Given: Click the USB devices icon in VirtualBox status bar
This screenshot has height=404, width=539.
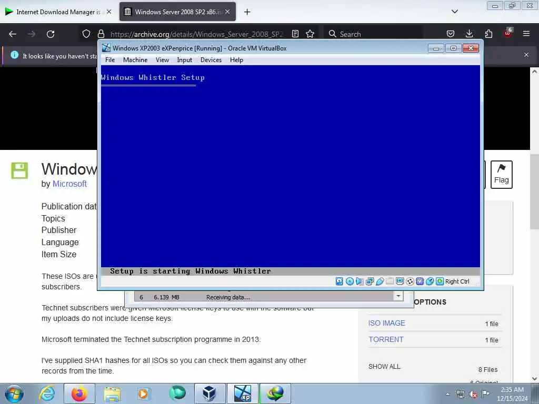Looking at the screenshot, I should pos(380,281).
